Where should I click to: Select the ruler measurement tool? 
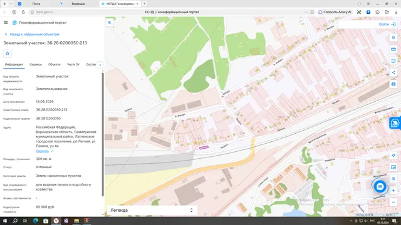tap(393, 49)
